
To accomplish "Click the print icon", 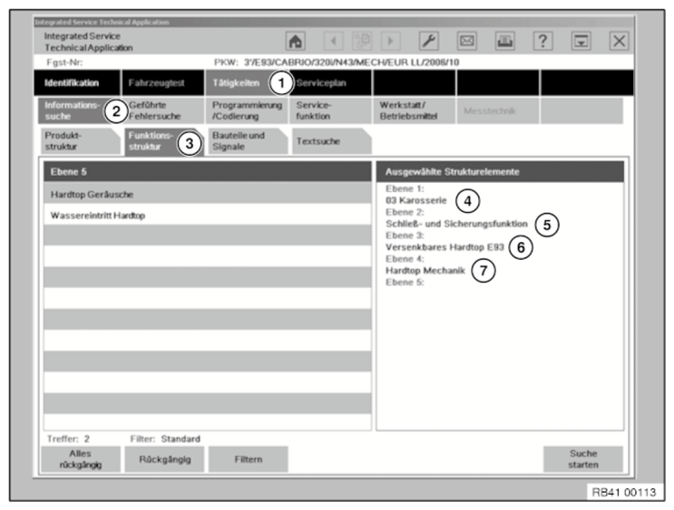I will pyautogui.click(x=504, y=41).
